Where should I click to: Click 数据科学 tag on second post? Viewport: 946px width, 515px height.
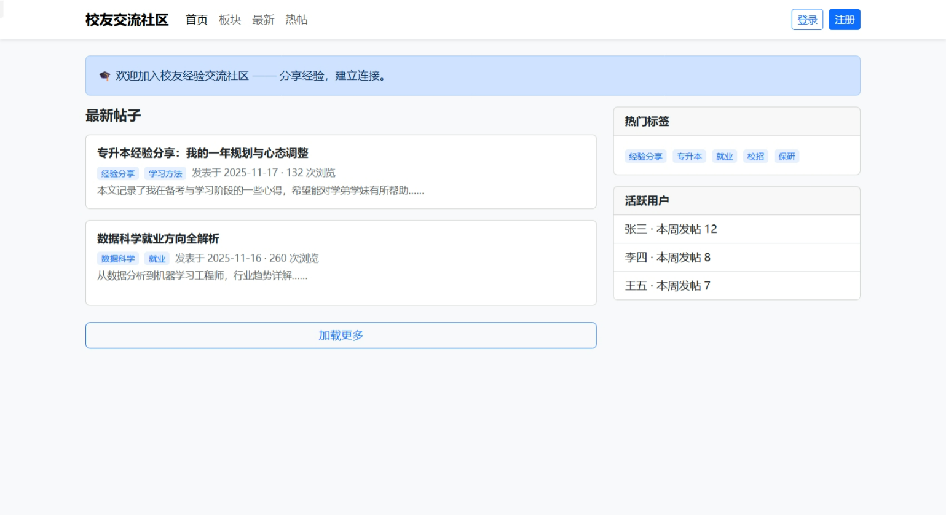(118, 259)
